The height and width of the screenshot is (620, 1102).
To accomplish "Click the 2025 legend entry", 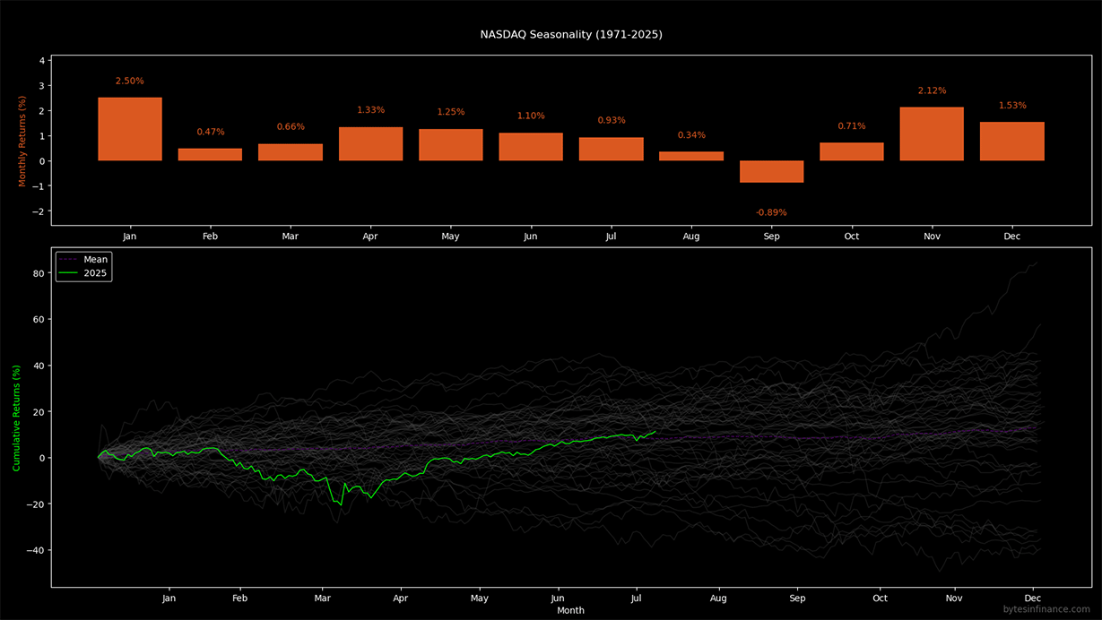I will tap(82, 272).
